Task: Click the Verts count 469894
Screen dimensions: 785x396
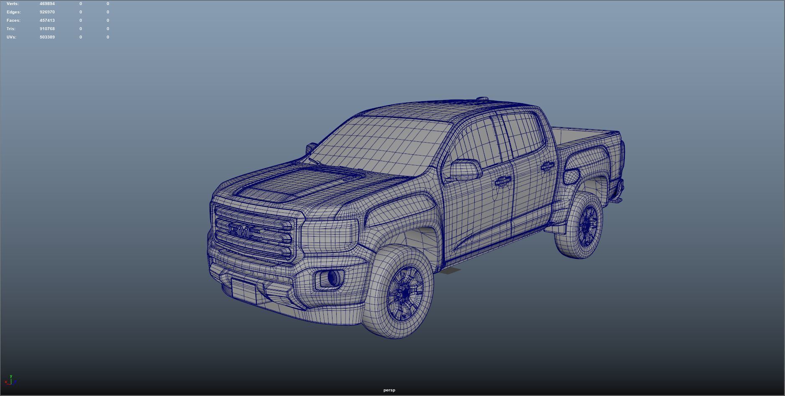Action: pos(47,4)
